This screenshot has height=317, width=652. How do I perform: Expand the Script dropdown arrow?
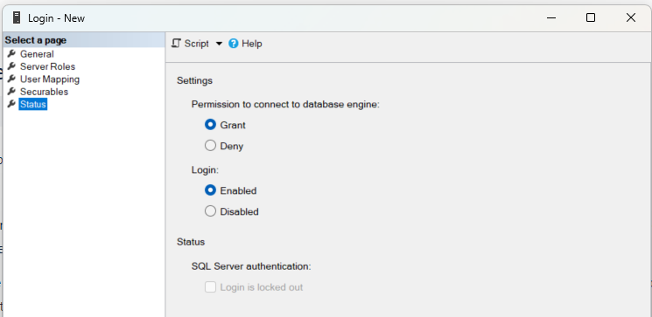[x=219, y=44]
